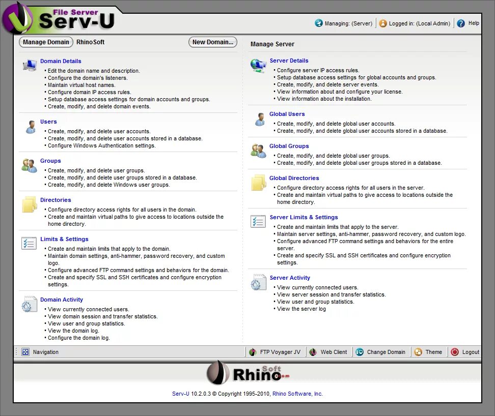Launch FTP Voyager JV from toolbar

(x=280, y=352)
